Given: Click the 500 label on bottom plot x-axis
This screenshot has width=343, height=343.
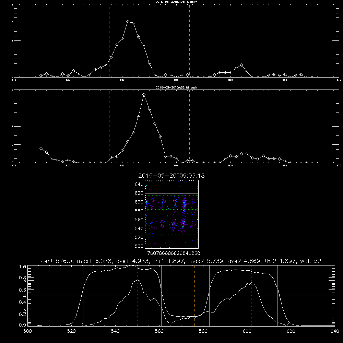Looking at the screenshot, I should tap(27, 331).
